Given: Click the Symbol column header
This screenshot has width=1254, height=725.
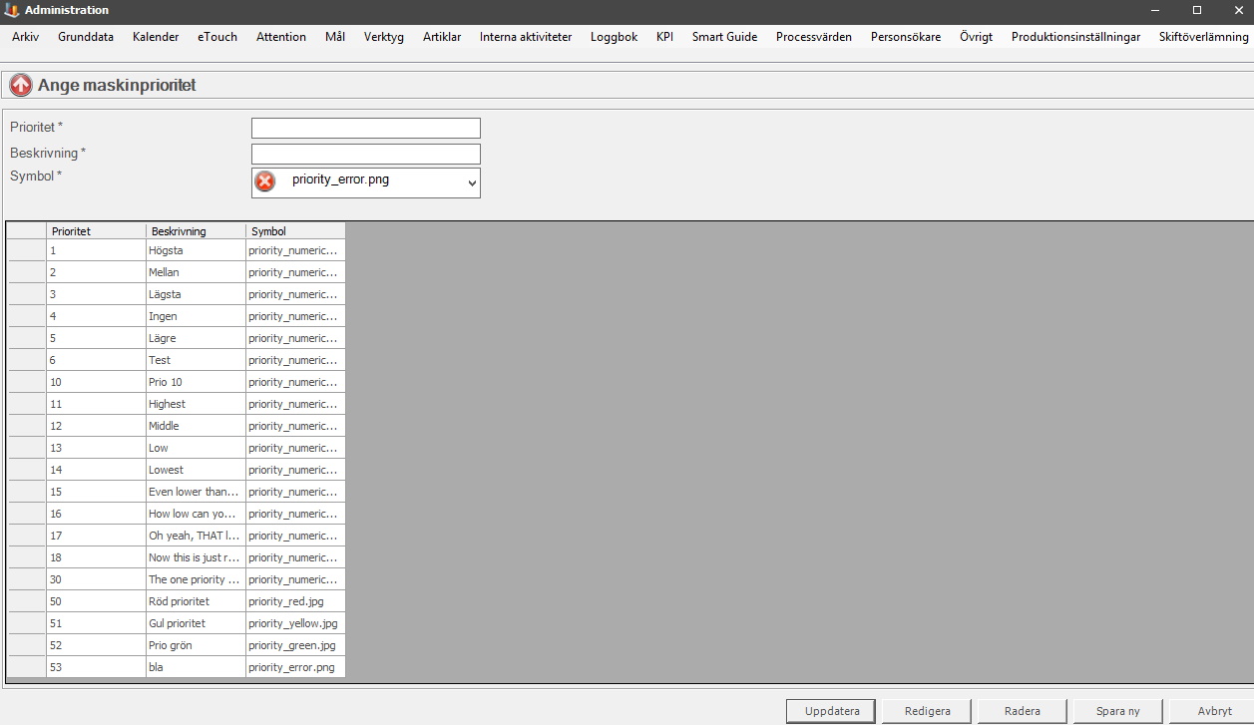Looking at the screenshot, I should [x=294, y=231].
